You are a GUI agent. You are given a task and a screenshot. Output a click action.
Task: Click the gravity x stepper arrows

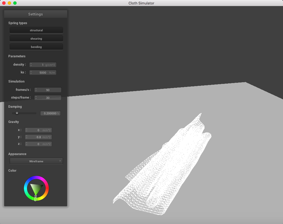pyautogui.click(x=27, y=130)
